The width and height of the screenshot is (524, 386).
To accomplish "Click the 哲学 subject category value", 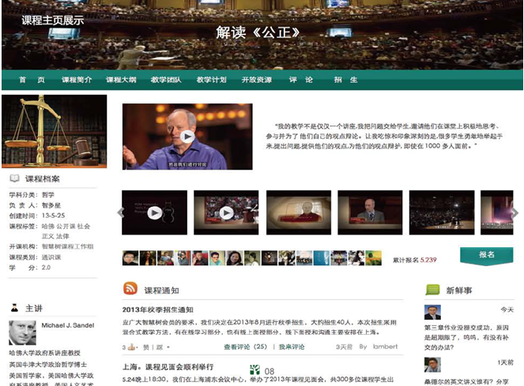I will [x=48, y=195].
